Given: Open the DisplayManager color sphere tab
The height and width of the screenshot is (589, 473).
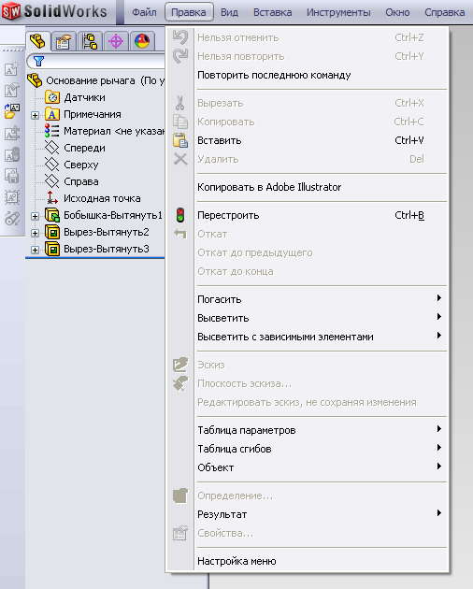Looking at the screenshot, I should click(142, 42).
